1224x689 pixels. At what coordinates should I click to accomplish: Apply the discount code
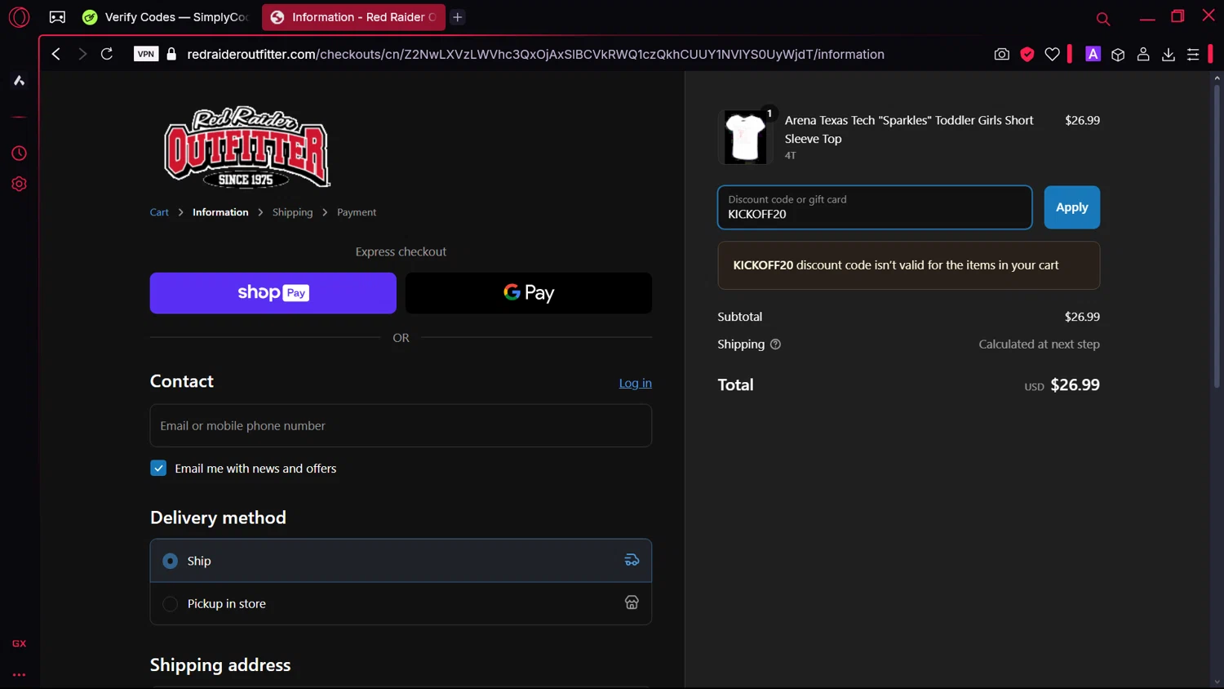tap(1072, 207)
